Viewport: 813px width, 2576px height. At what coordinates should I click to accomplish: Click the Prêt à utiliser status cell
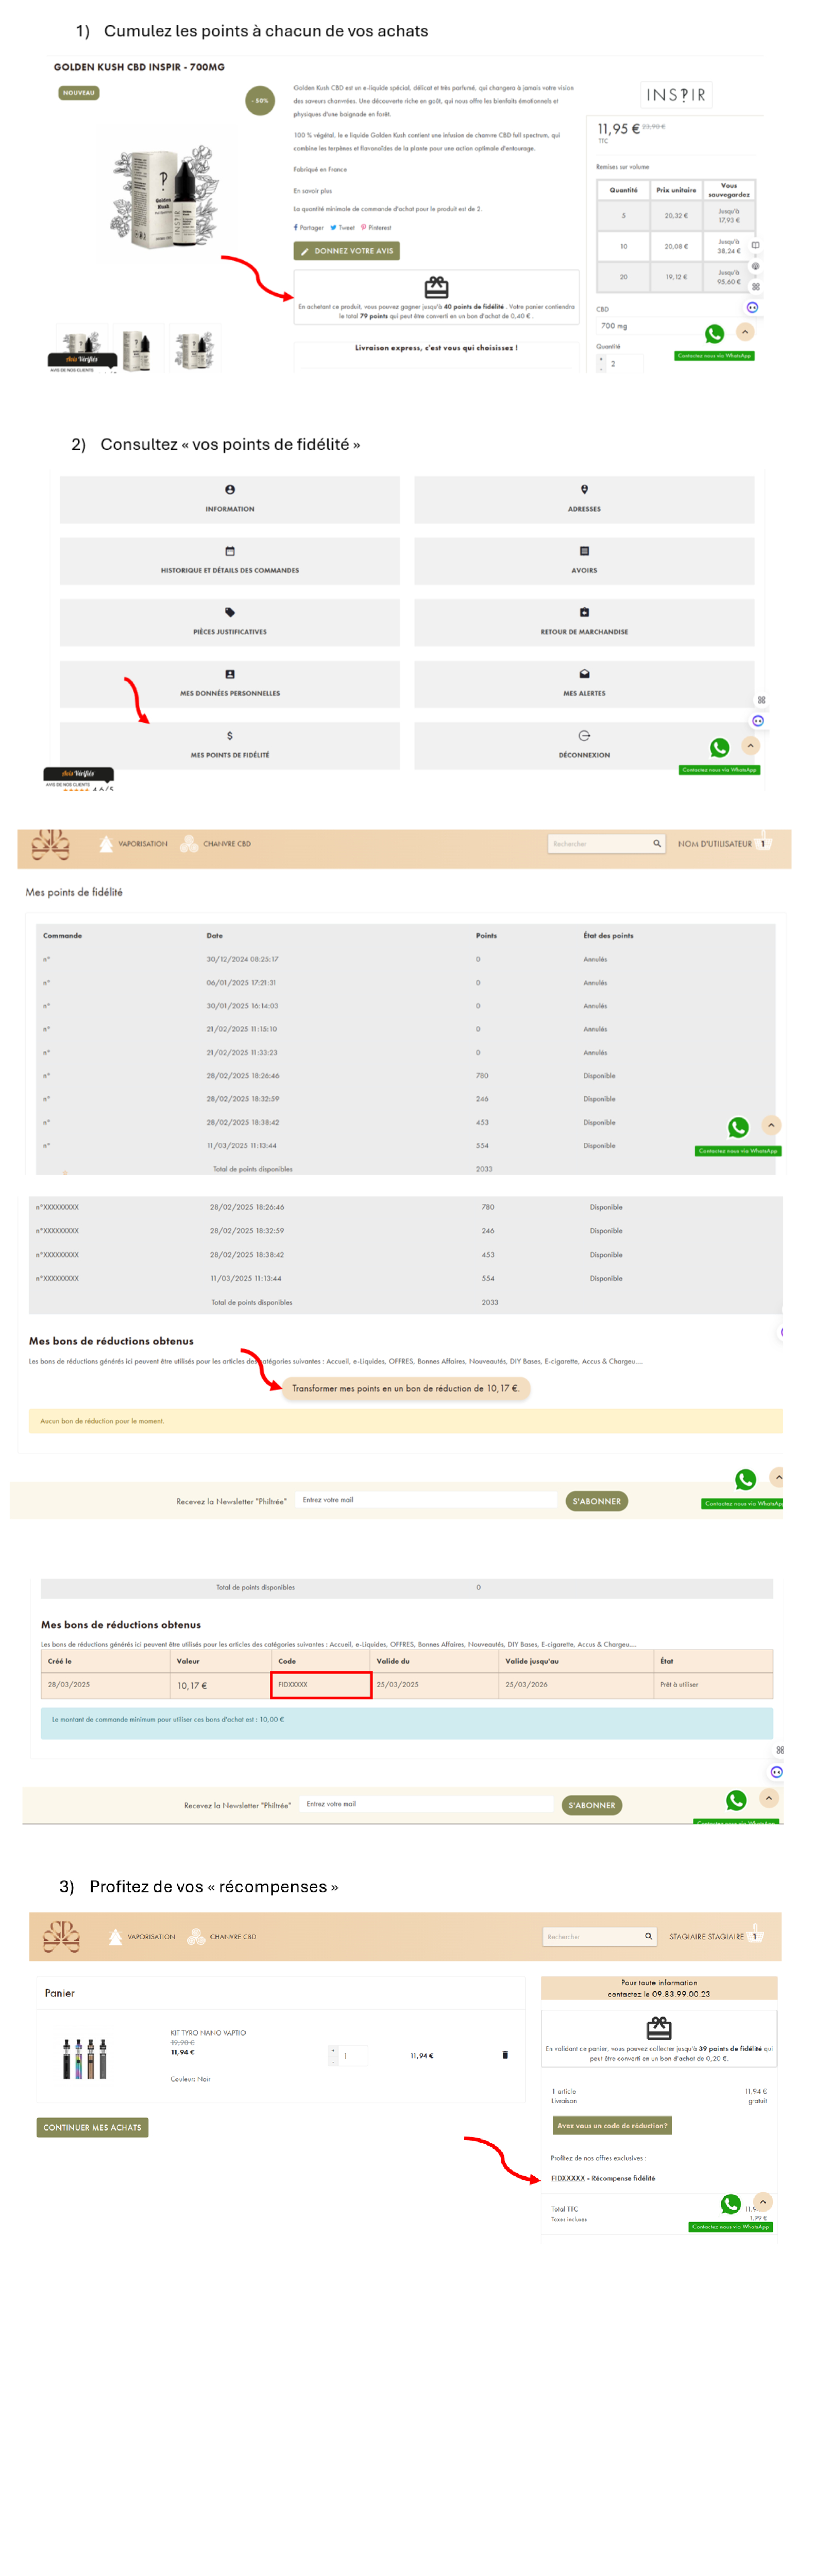(713, 1685)
